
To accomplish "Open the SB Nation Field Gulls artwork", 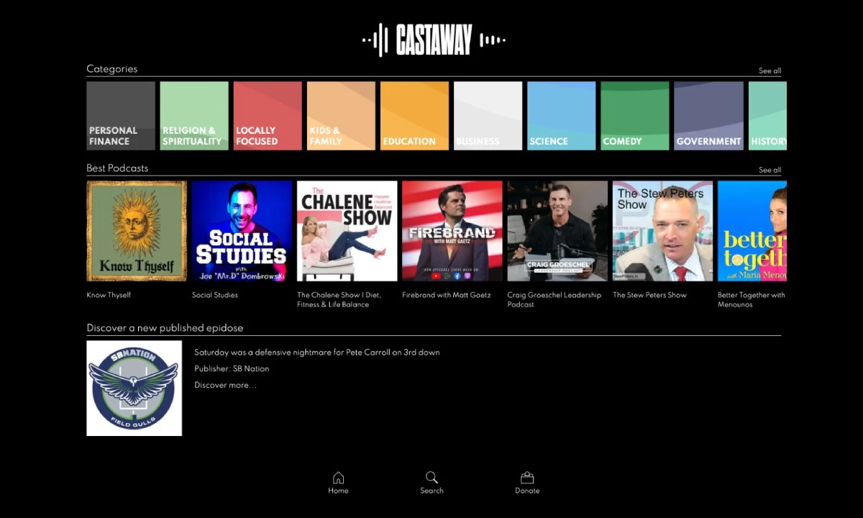I will click(134, 388).
